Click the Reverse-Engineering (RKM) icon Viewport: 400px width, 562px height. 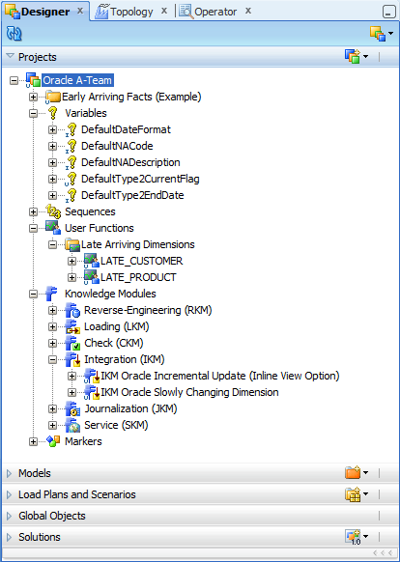(72, 310)
